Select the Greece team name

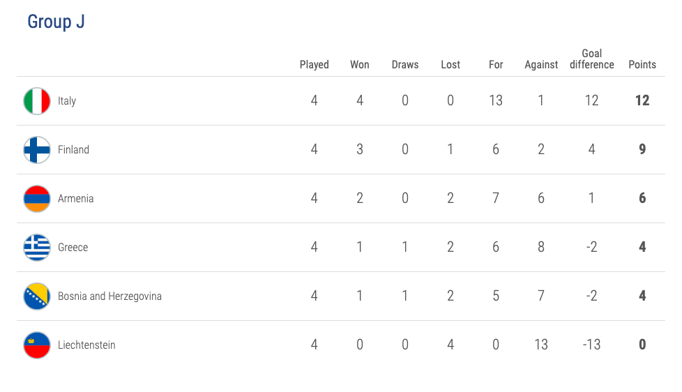click(73, 248)
